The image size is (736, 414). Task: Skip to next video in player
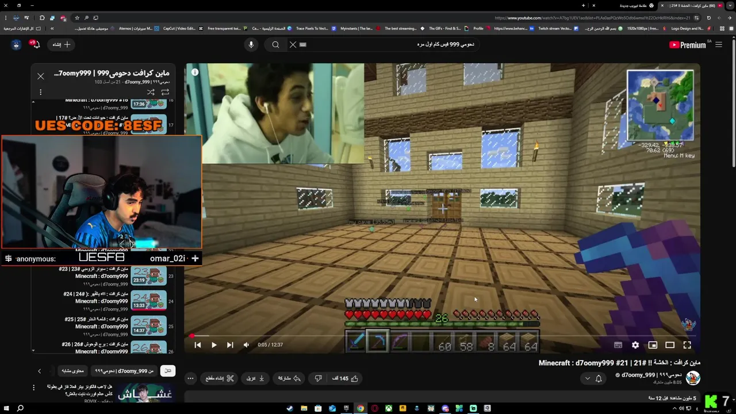[230, 345]
